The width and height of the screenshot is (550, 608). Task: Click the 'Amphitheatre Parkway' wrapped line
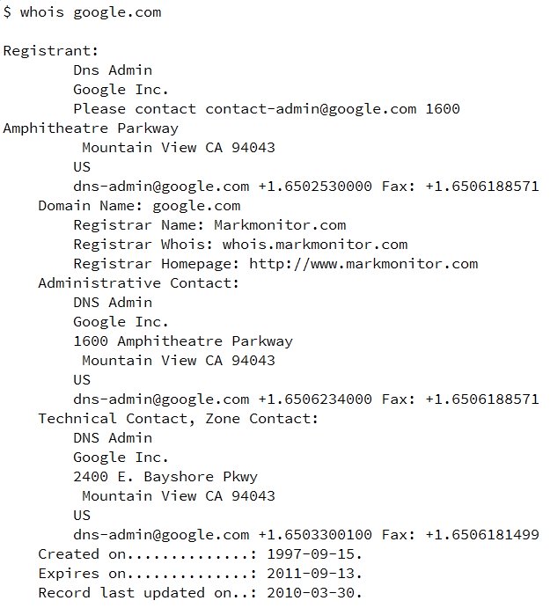pos(91,128)
